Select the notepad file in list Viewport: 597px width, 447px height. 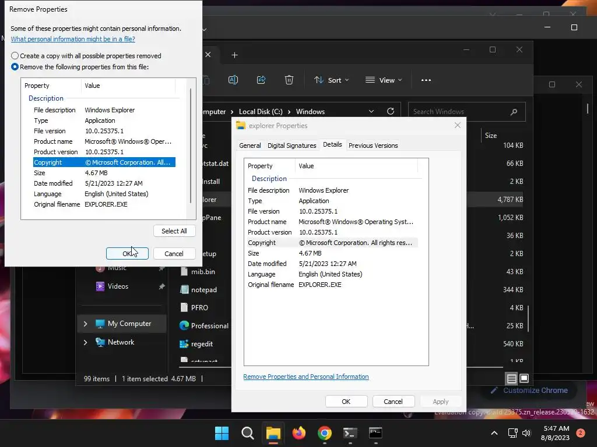pyautogui.click(x=203, y=290)
